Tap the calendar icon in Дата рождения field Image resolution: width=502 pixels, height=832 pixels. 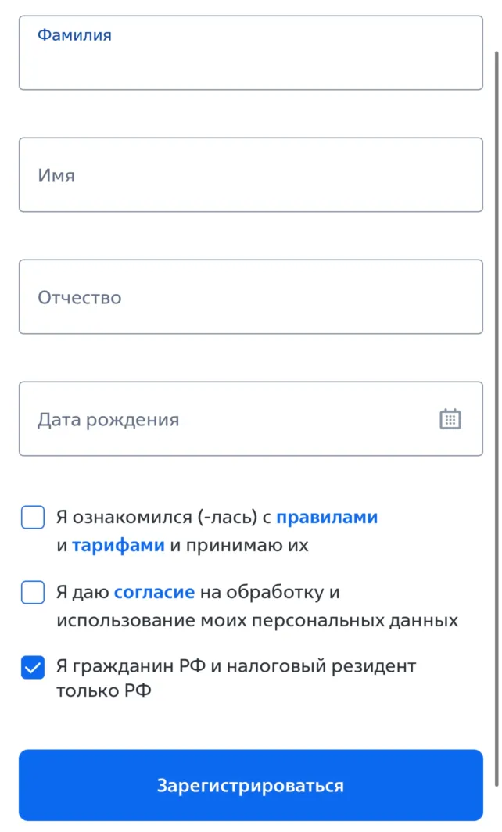tap(450, 419)
